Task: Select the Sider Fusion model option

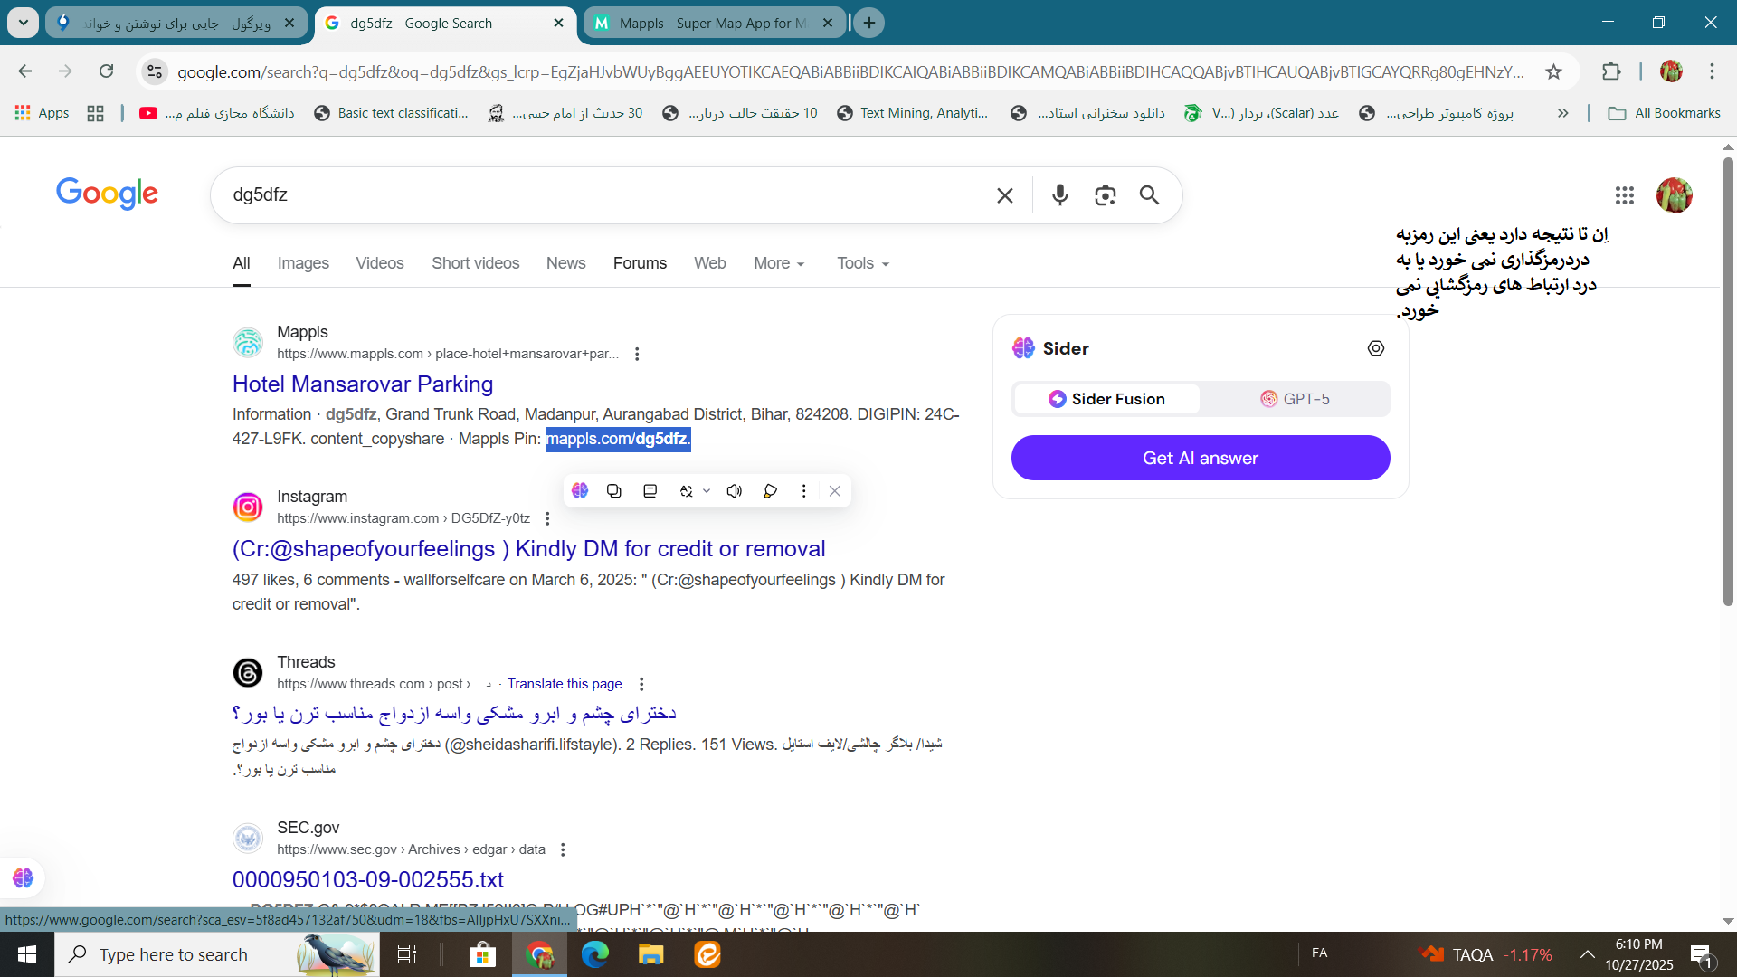Action: 1107,399
